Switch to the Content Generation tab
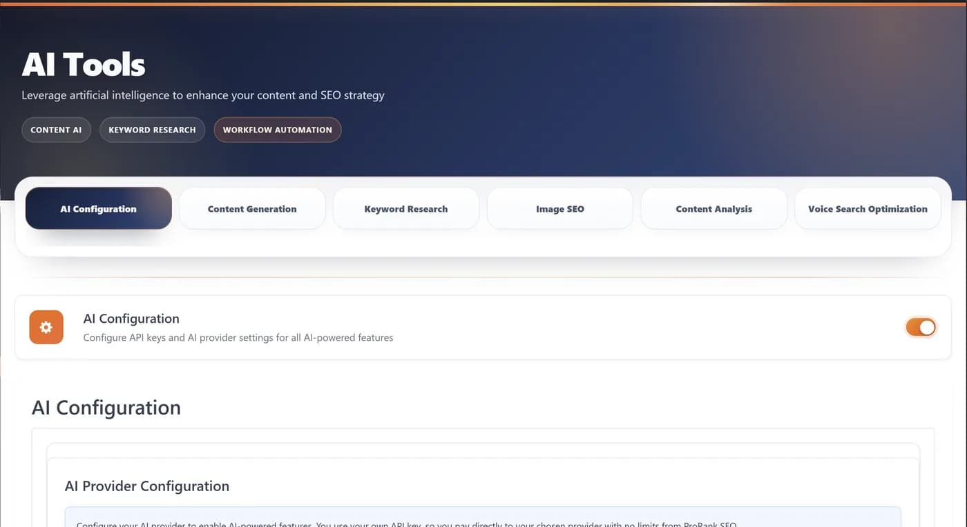 pos(252,208)
